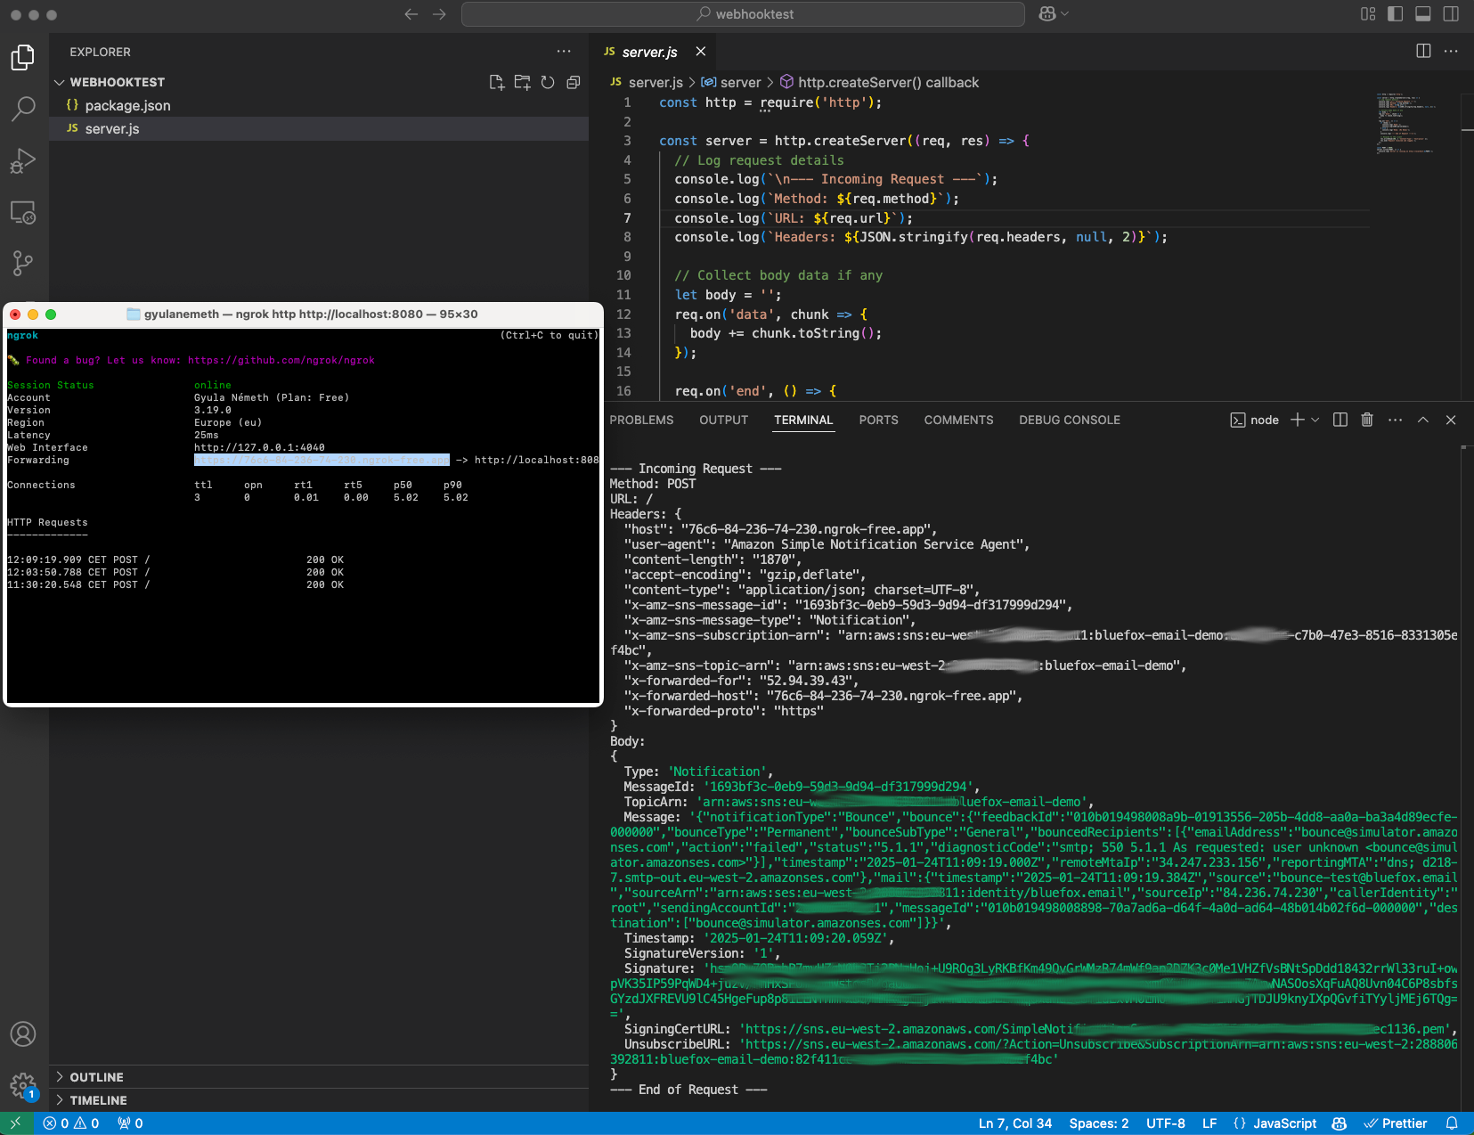Switch to the DEBUG CONSOLE tab

click(1070, 420)
